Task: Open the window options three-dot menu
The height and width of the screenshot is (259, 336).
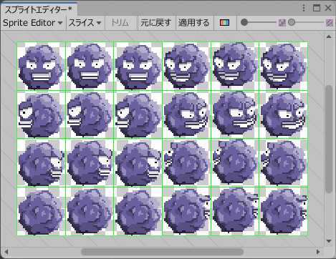Action: click(x=304, y=8)
